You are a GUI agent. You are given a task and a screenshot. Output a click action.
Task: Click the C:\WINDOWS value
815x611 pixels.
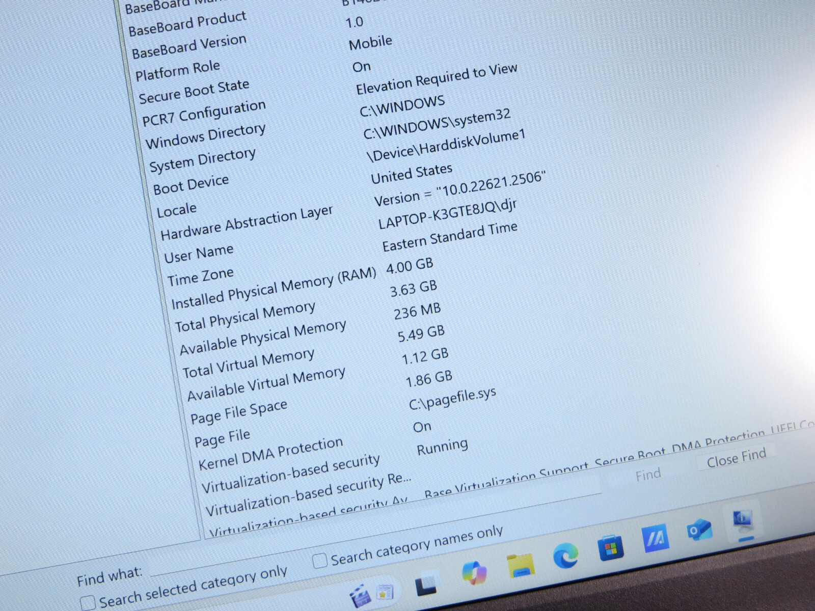pos(402,106)
